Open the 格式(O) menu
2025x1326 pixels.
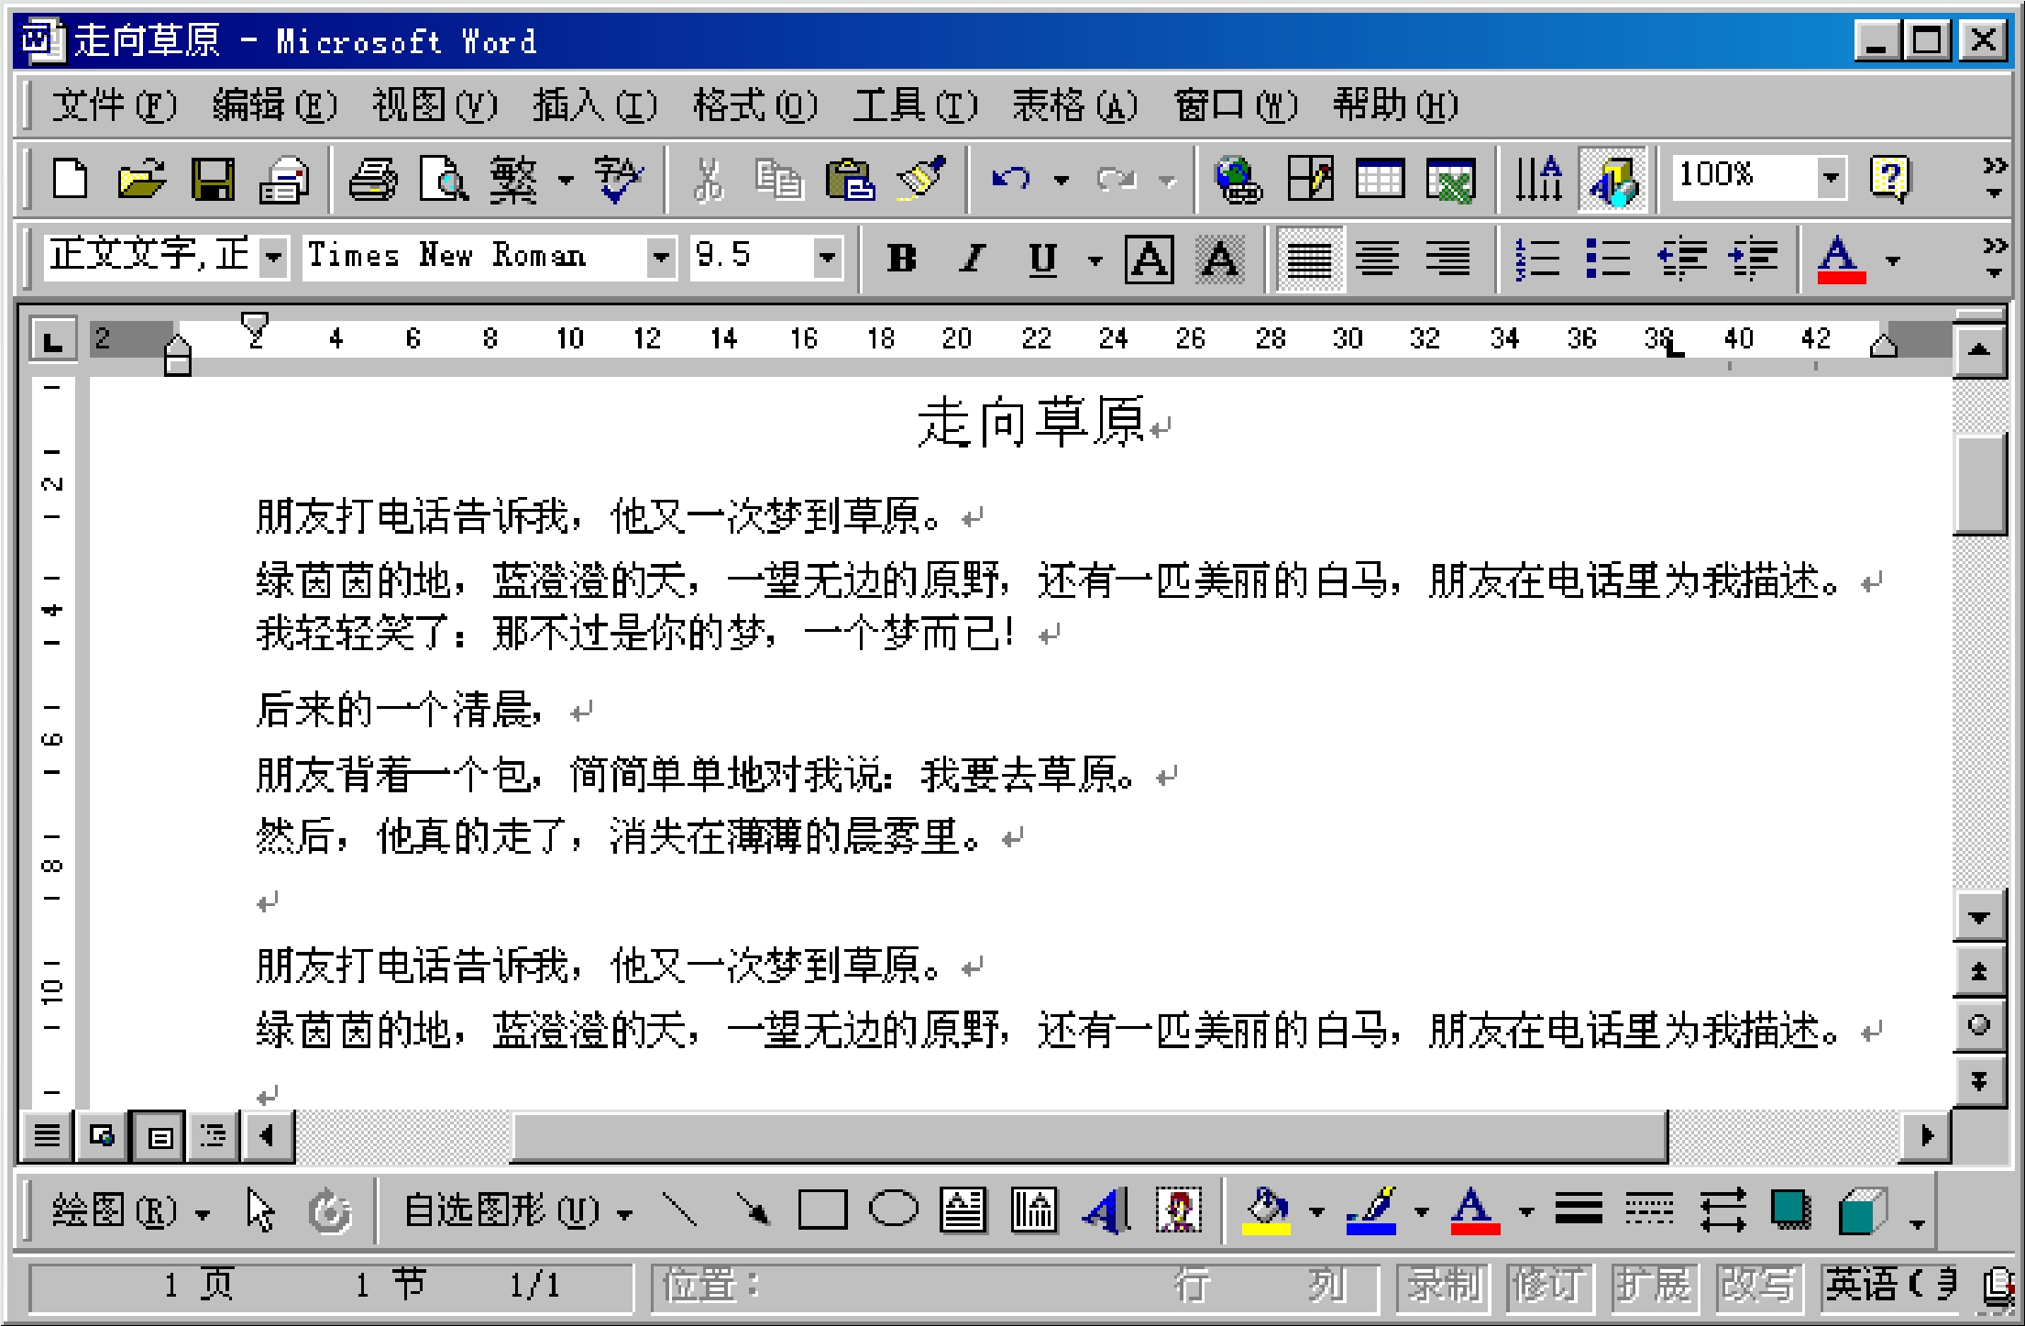coord(754,105)
